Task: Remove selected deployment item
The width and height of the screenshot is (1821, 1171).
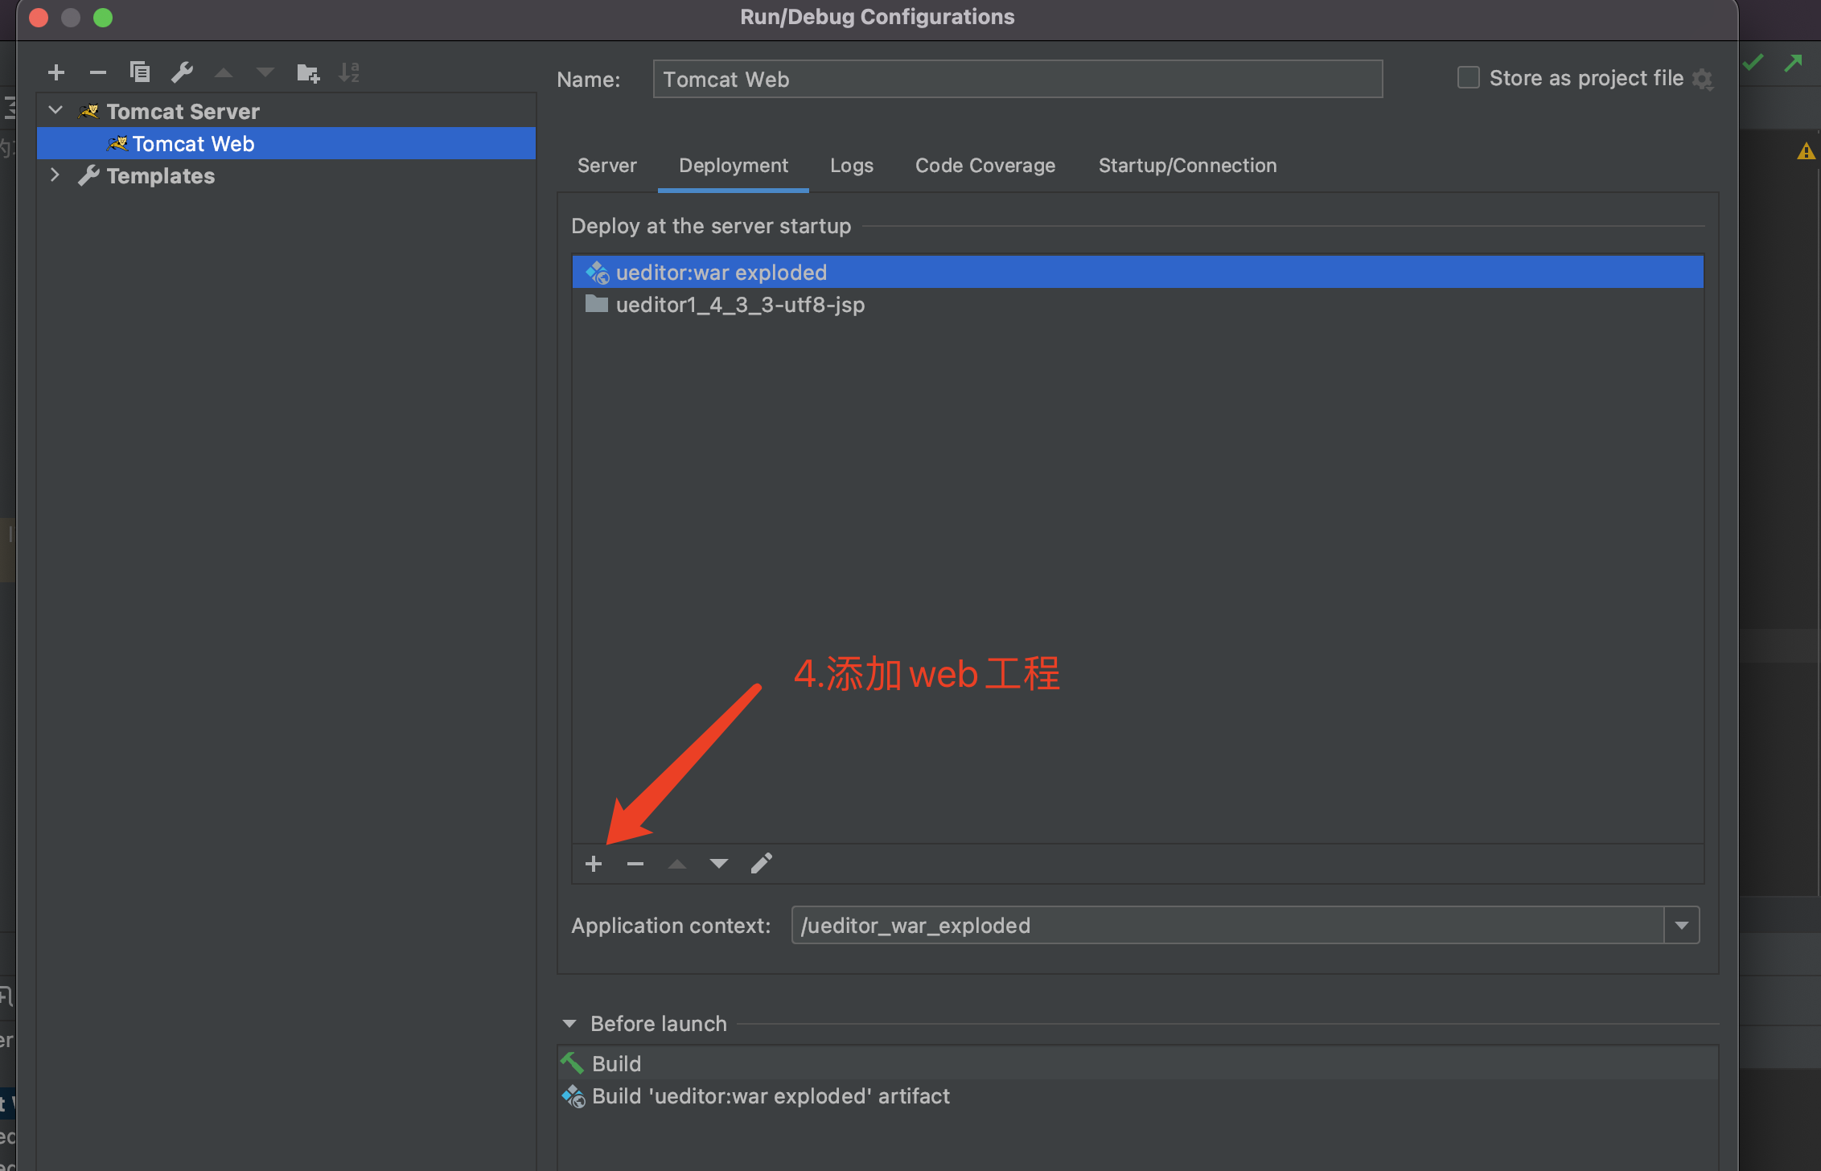Action: pyautogui.click(x=635, y=864)
